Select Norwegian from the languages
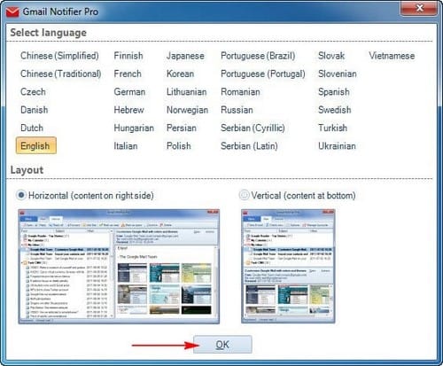443x366 pixels. [x=187, y=110]
